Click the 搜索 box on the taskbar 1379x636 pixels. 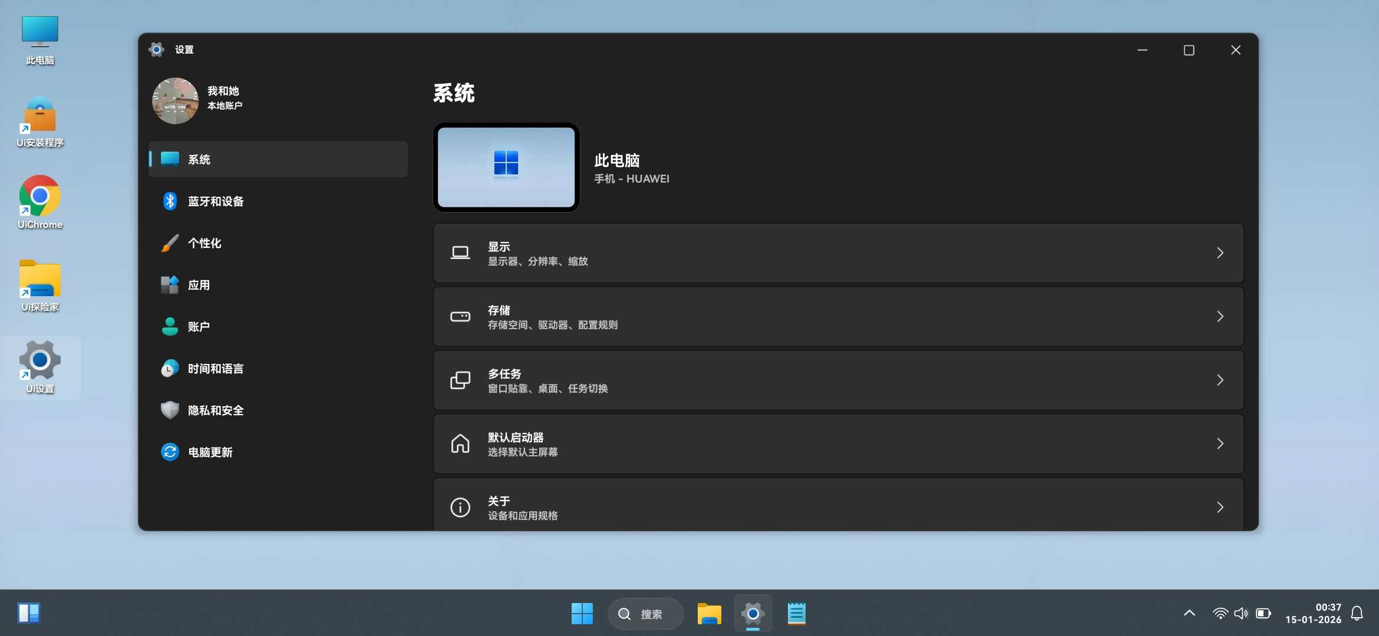(645, 614)
